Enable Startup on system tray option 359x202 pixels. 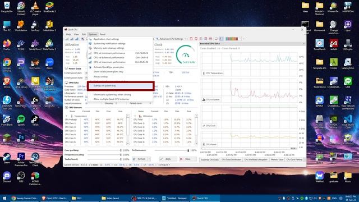pos(121,86)
